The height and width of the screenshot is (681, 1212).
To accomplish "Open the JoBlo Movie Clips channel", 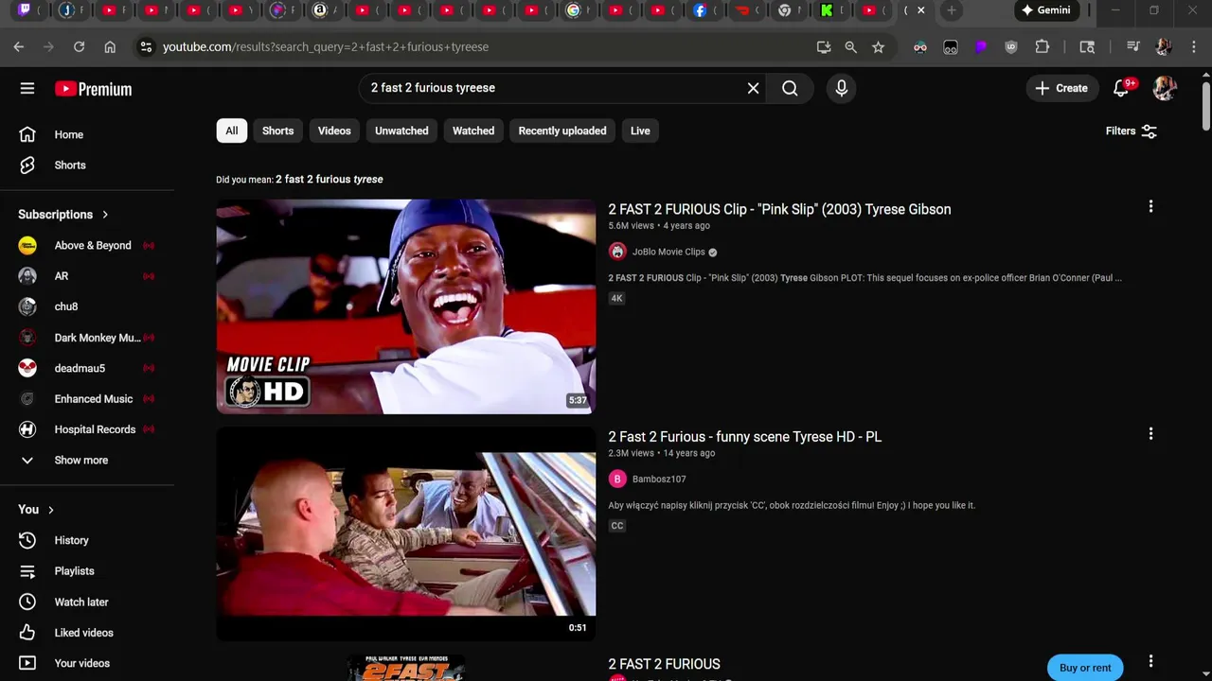I will pos(668,252).
